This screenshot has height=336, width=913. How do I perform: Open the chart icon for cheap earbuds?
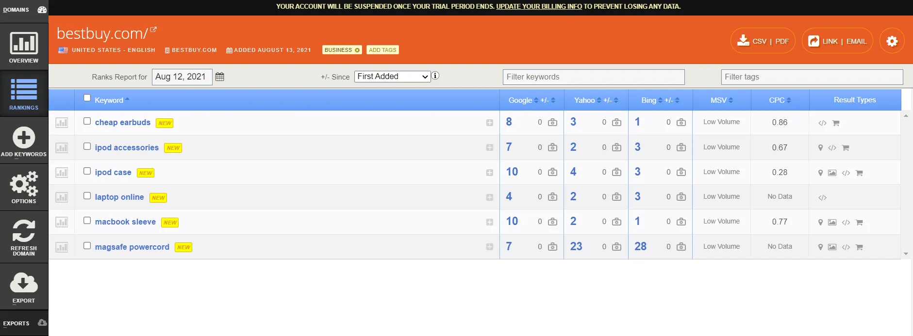point(62,123)
